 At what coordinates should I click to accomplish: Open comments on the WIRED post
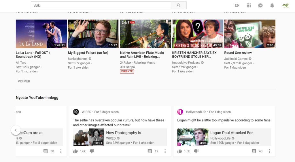(x=150, y=151)
